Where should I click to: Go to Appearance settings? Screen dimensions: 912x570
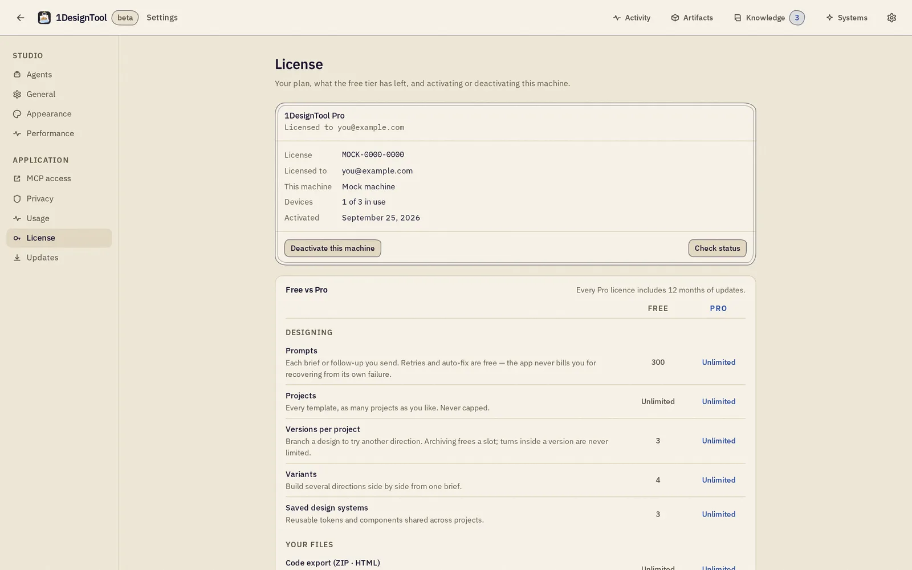[59, 114]
